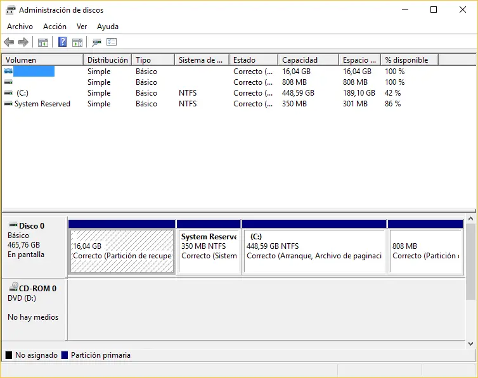The width and height of the screenshot is (478, 378).
Task: Maximize the Administración de discos window
Action: tap(434, 9)
